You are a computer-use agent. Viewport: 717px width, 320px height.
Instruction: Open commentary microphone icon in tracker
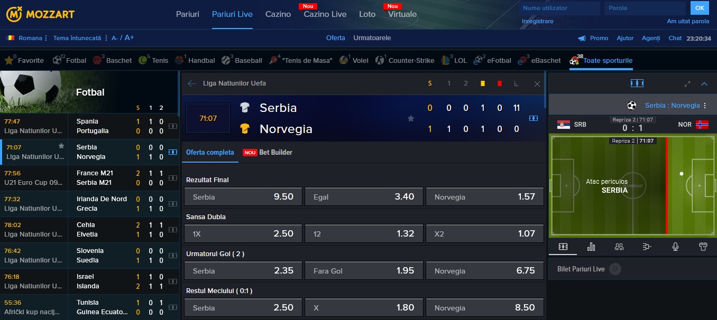pyautogui.click(x=675, y=247)
